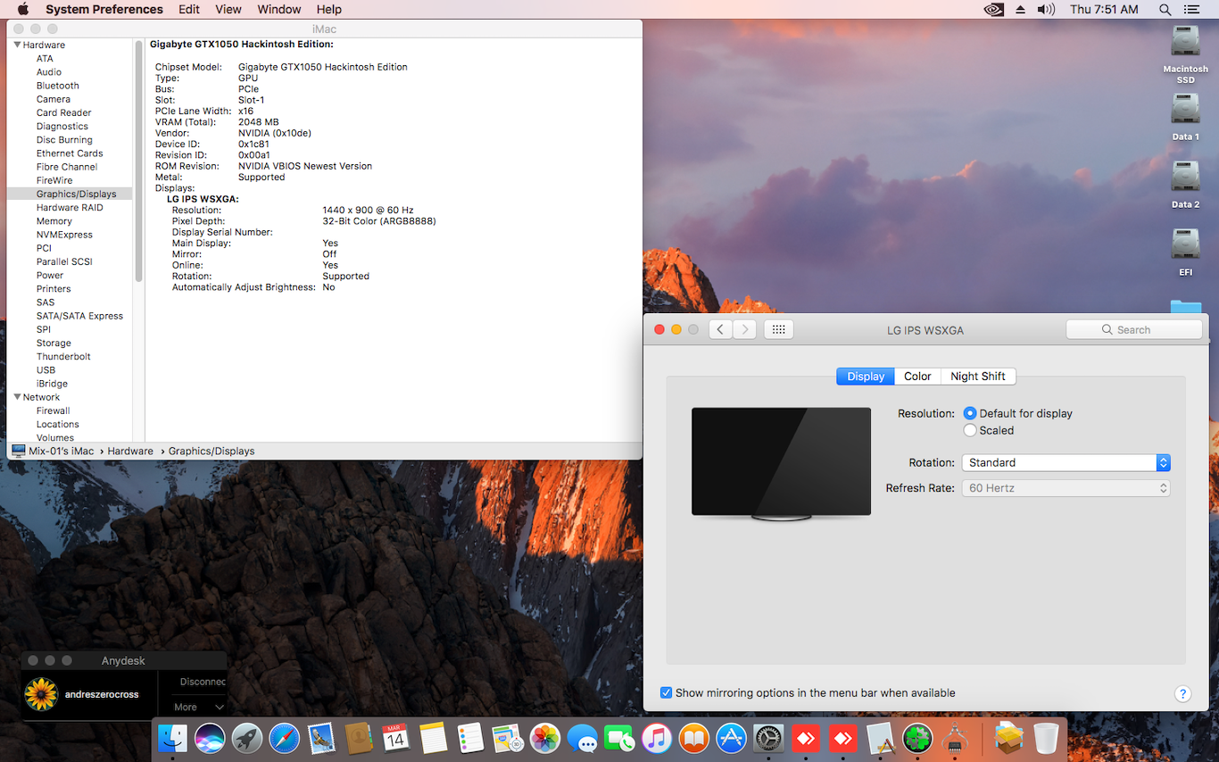This screenshot has height=762, width=1219.
Task: Click the display monitor preview thumbnail
Action: tap(781, 464)
